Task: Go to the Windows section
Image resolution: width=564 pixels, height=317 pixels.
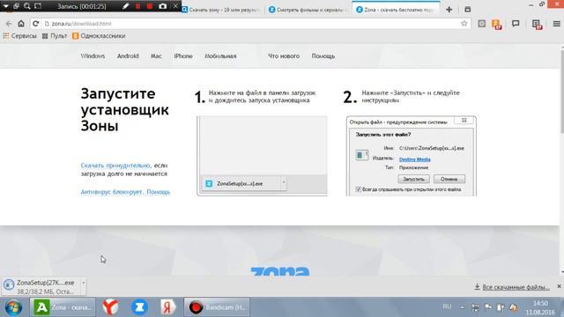Action: click(x=93, y=56)
